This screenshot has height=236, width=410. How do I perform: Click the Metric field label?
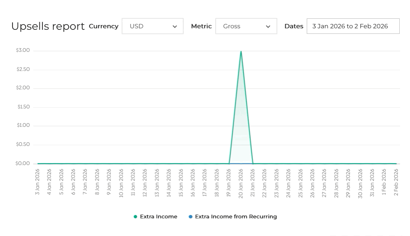pos(201,26)
